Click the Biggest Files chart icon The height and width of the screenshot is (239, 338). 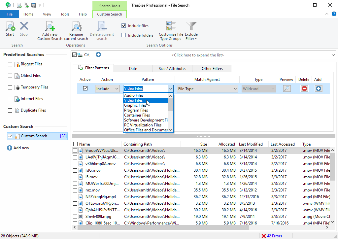17,64
